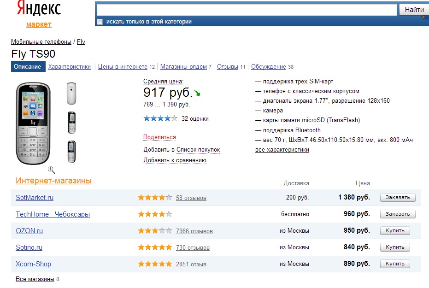Click Купить button for OZON.ru

click(395, 230)
